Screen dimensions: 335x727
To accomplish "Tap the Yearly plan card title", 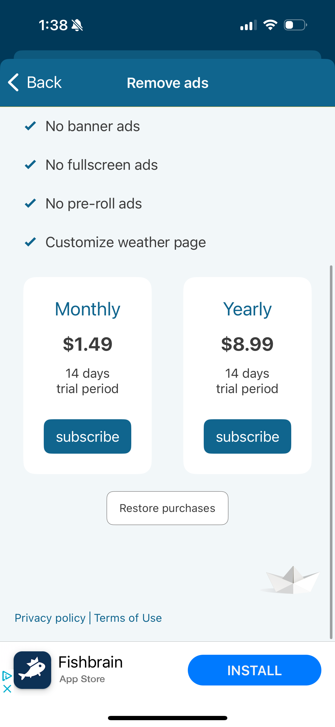I will [x=247, y=309].
